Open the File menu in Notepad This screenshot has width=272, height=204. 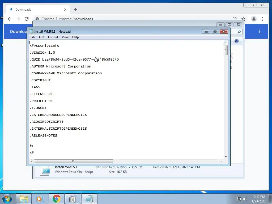[x=33, y=37]
